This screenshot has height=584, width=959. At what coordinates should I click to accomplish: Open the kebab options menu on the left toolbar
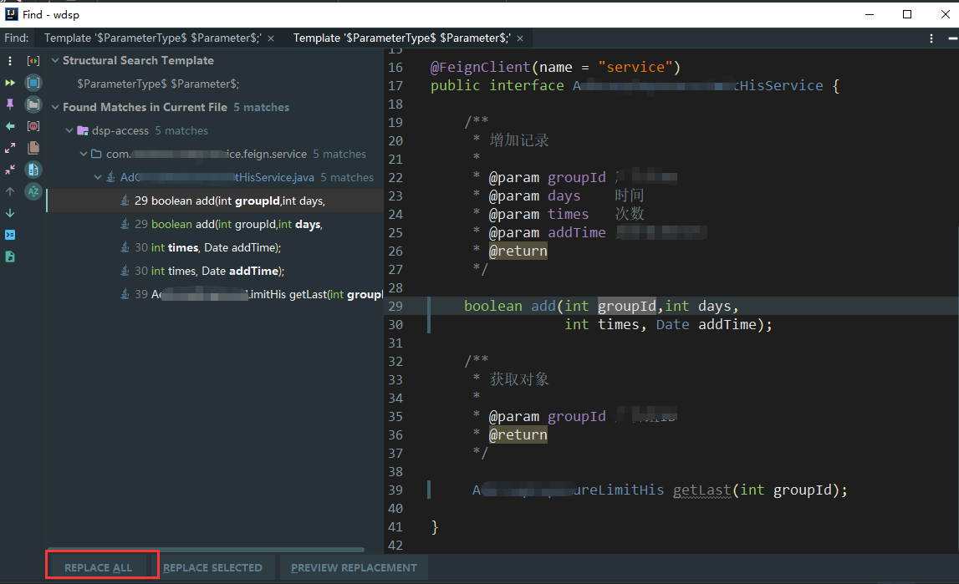pos(10,62)
